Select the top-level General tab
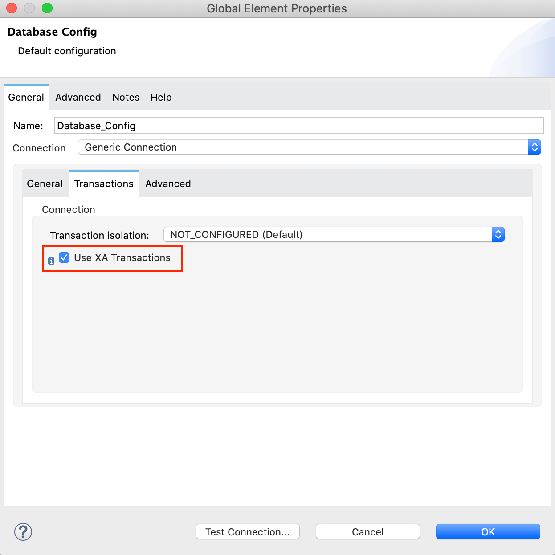555x555 pixels. (x=26, y=97)
